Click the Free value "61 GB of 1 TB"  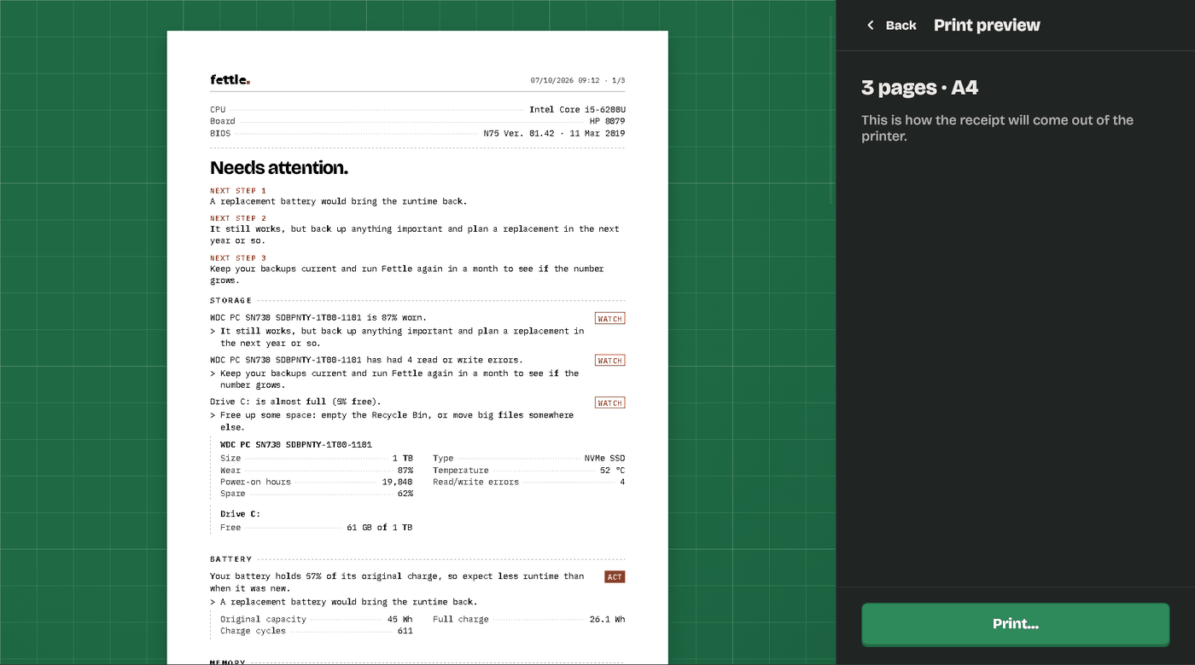pyautogui.click(x=380, y=528)
